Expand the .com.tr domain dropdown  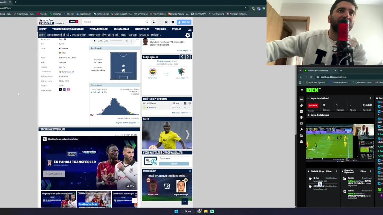(x=59, y=23)
